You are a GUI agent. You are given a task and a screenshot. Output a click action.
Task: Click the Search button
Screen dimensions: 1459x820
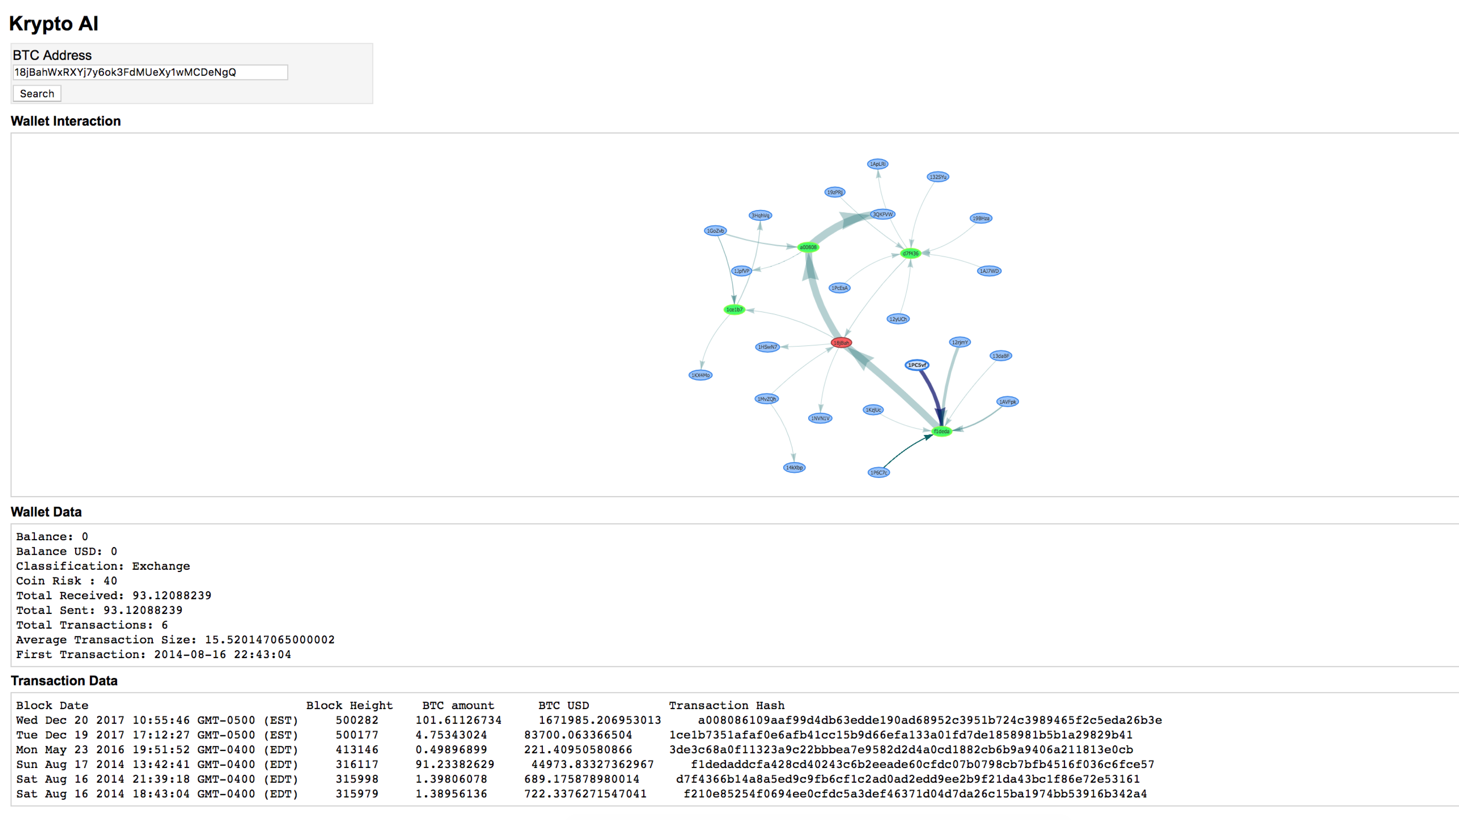click(37, 93)
